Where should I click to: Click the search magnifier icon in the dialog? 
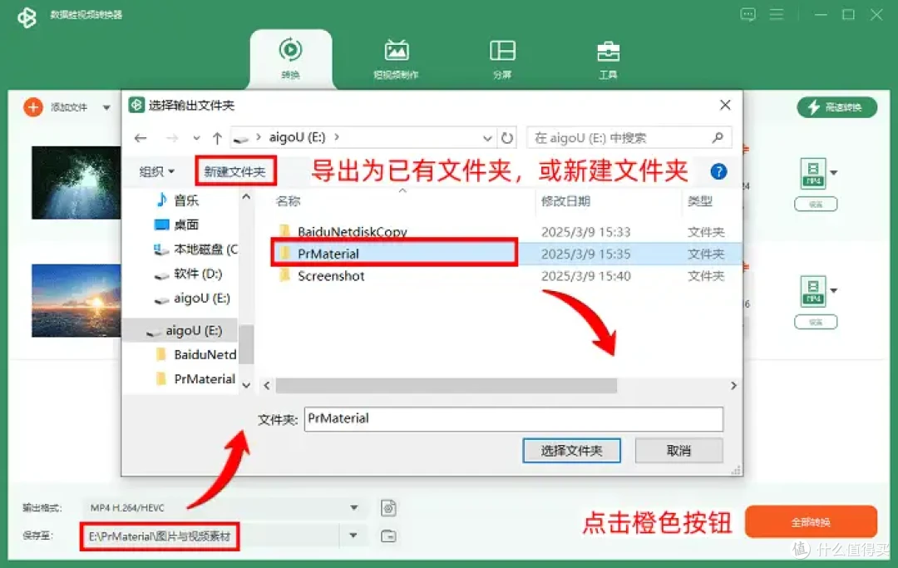(x=718, y=137)
